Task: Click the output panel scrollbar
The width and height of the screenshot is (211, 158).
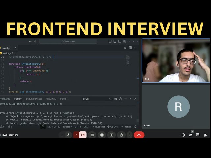Action: [x=138, y=120]
